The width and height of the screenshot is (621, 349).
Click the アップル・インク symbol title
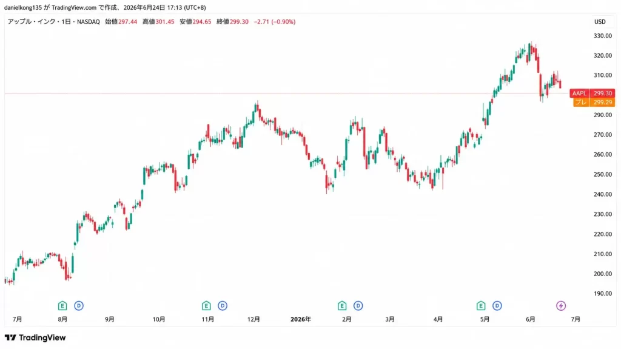pyautogui.click(x=32, y=22)
